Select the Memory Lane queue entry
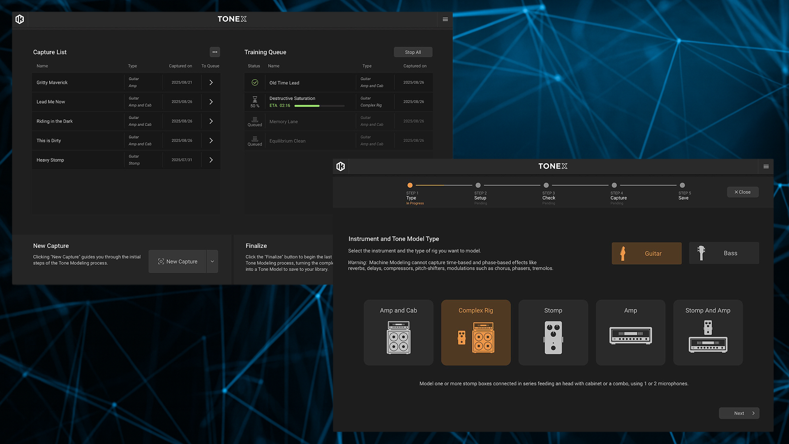This screenshot has height=444, width=789. (339, 121)
